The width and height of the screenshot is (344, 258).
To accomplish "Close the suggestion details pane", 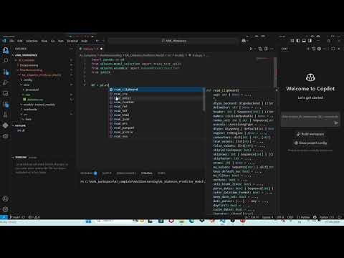I will (x=277, y=90).
